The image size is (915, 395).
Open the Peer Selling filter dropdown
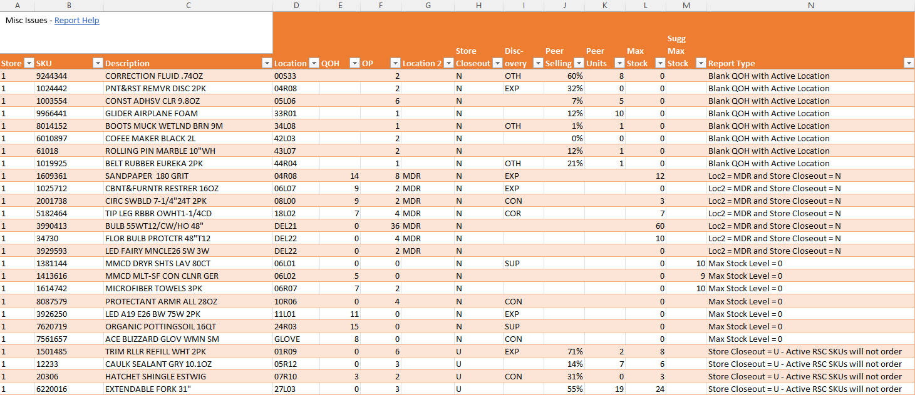click(579, 63)
